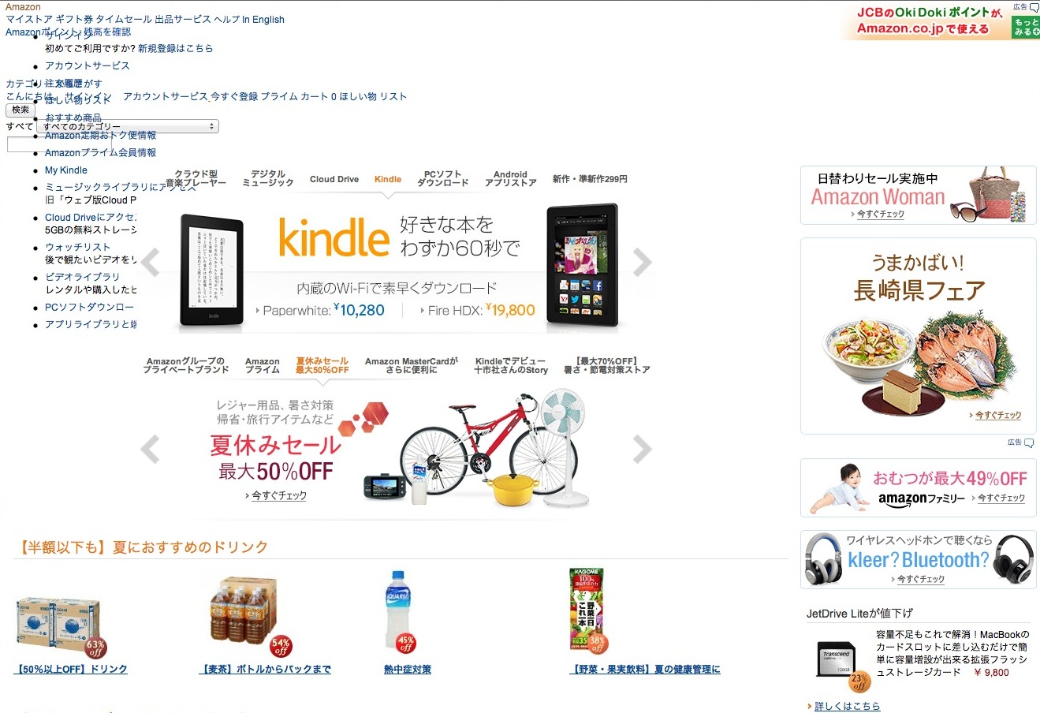Click the Kindle banner right arrow
The image size is (1040, 713).
tap(643, 263)
